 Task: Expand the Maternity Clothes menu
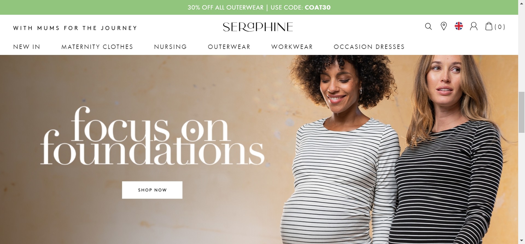click(x=97, y=47)
